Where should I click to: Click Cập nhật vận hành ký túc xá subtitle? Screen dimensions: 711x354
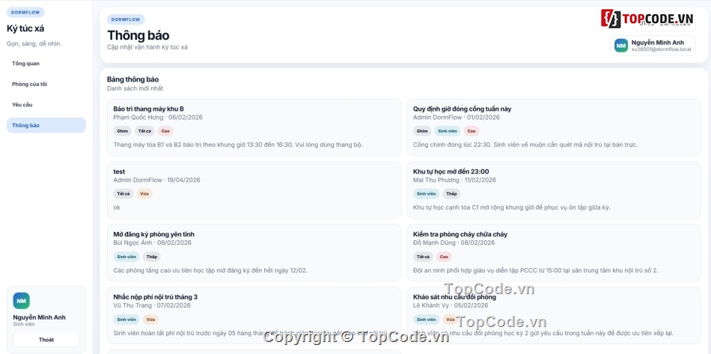pyautogui.click(x=147, y=47)
